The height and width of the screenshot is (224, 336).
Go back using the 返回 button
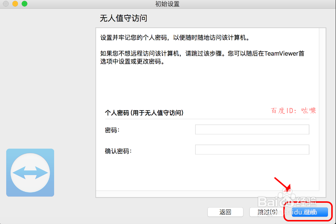[225, 212]
